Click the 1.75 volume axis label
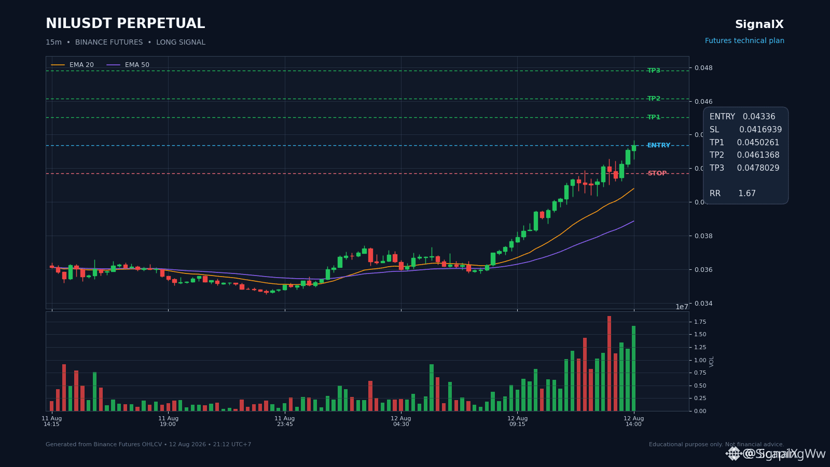Image resolution: width=830 pixels, height=467 pixels. coord(700,322)
